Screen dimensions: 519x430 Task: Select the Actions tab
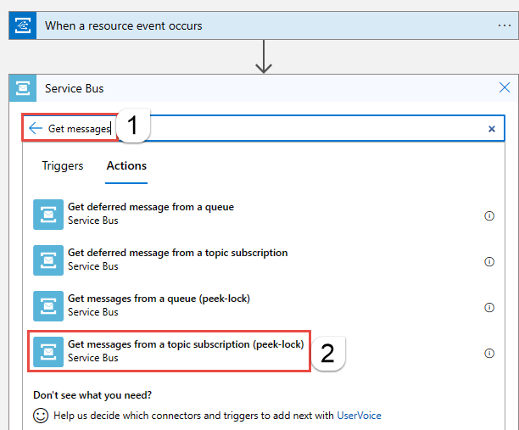tap(126, 165)
